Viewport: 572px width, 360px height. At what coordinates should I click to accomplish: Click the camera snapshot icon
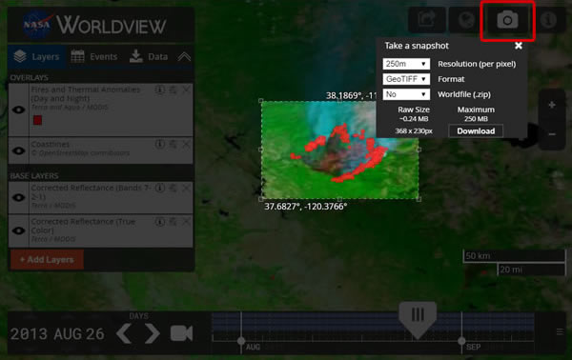click(507, 20)
